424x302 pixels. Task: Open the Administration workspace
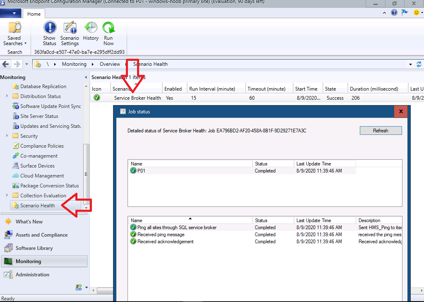pyautogui.click(x=44, y=275)
